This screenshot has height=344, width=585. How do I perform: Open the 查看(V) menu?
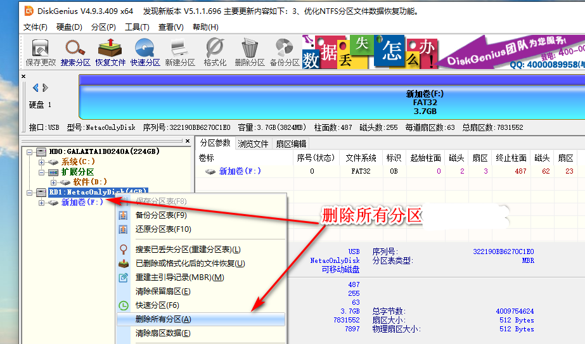(171, 27)
